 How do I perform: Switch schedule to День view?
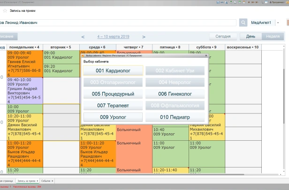click(251, 37)
